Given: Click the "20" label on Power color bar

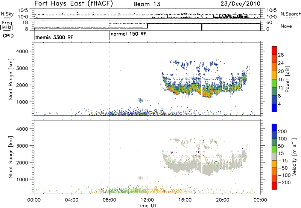Looking at the screenshot, I should [281, 71].
